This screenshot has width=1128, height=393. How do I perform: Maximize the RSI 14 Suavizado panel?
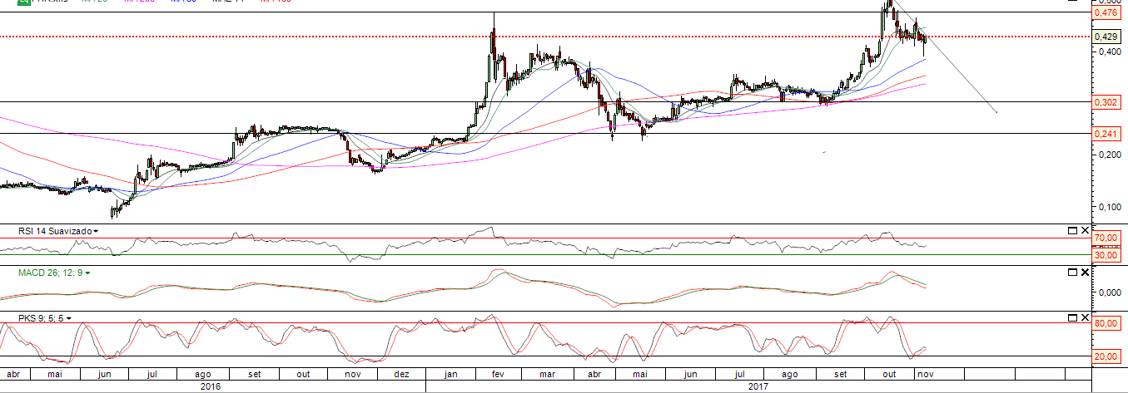pyautogui.click(x=1072, y=230)
